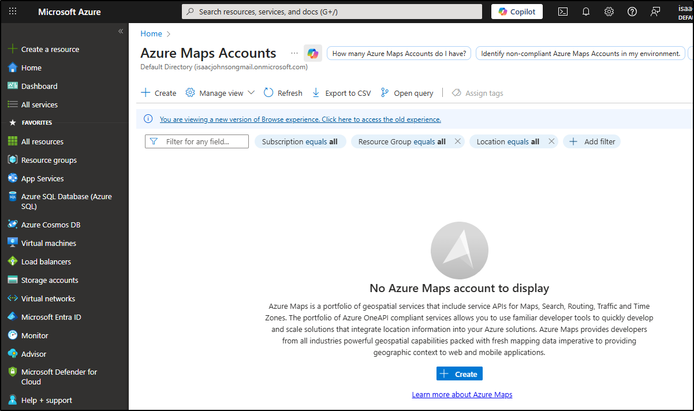Open the feedback icon in header
Viewport: 694px width, 411px height.
coord(655,12)
